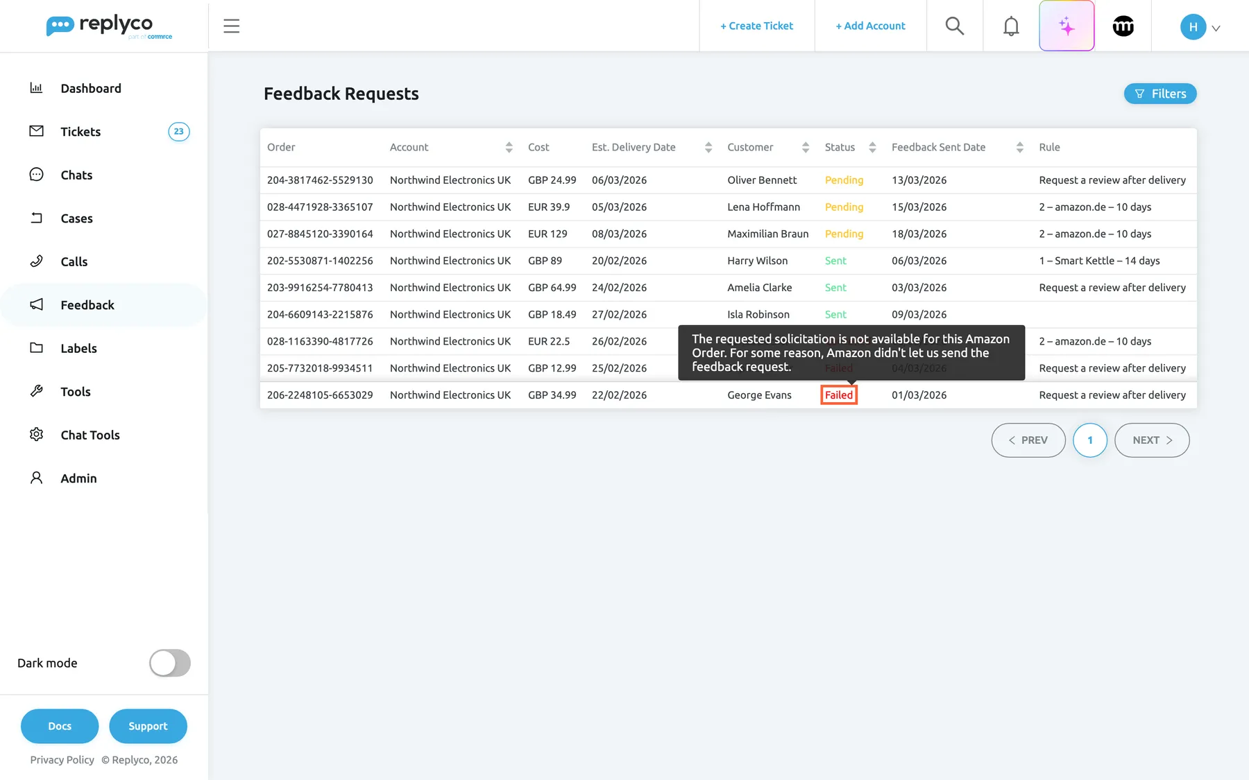The width and height of the screenshot is (1249, 780).
Task: Click the black round m logo icon
Action: [x=1123, y=26]
